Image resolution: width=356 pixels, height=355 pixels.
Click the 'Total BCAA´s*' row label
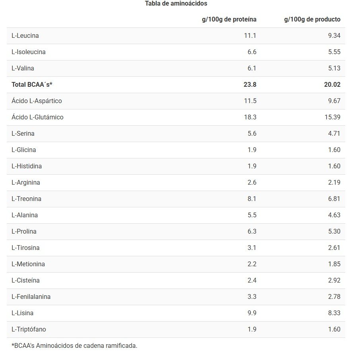tap(32, 85)
